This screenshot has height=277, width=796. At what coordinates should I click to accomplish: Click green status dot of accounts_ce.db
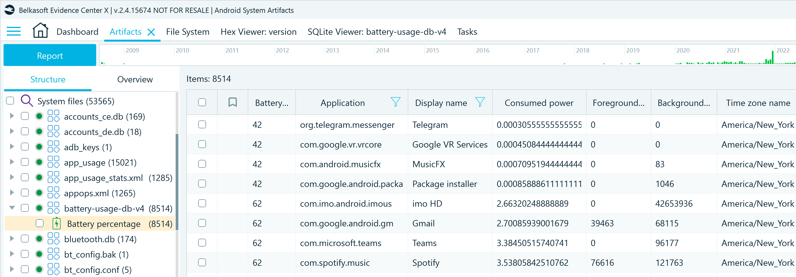pyautogui.click(x=39, y=116)
